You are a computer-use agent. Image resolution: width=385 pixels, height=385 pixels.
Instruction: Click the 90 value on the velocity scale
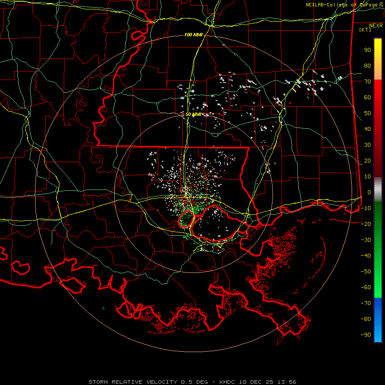pyautogui.click(x=367, y=50)
